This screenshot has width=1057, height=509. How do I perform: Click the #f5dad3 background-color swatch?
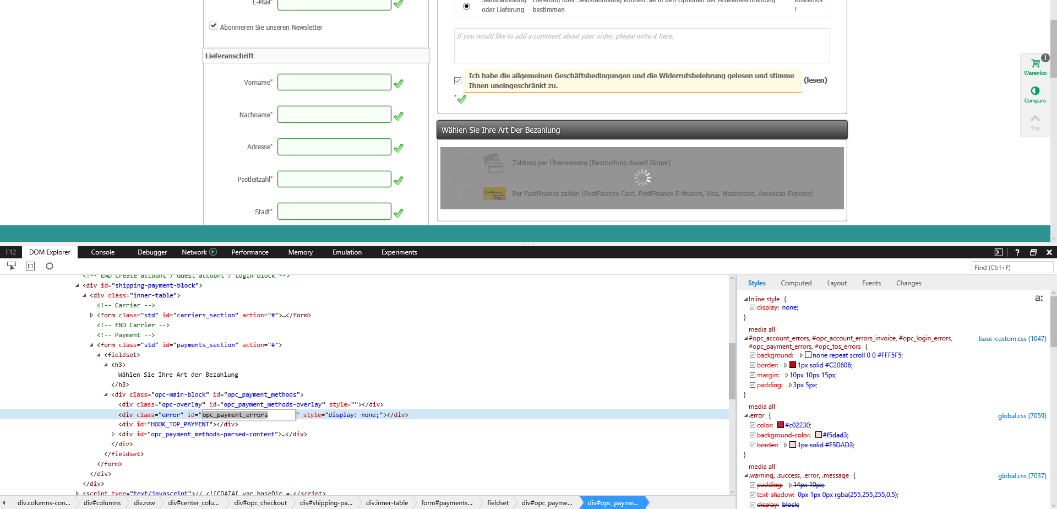coord(819,435)
